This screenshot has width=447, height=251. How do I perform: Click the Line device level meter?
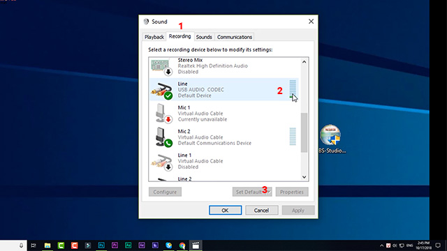293,89
